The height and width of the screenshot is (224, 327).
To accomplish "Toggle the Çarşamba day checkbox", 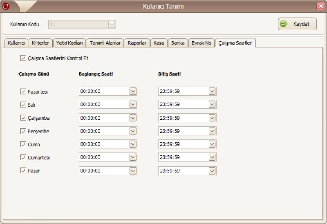I will (24, 118).
